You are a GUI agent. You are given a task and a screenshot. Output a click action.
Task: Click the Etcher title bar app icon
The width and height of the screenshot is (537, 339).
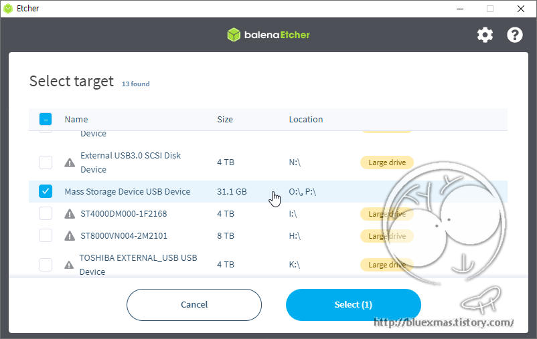coord(8,9)
